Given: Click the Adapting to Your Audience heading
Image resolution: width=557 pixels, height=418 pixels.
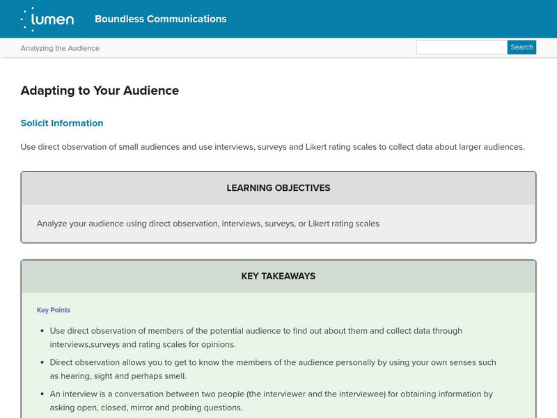Looking at the screenshot, I should pyautogui.click(x=100, y=91).
